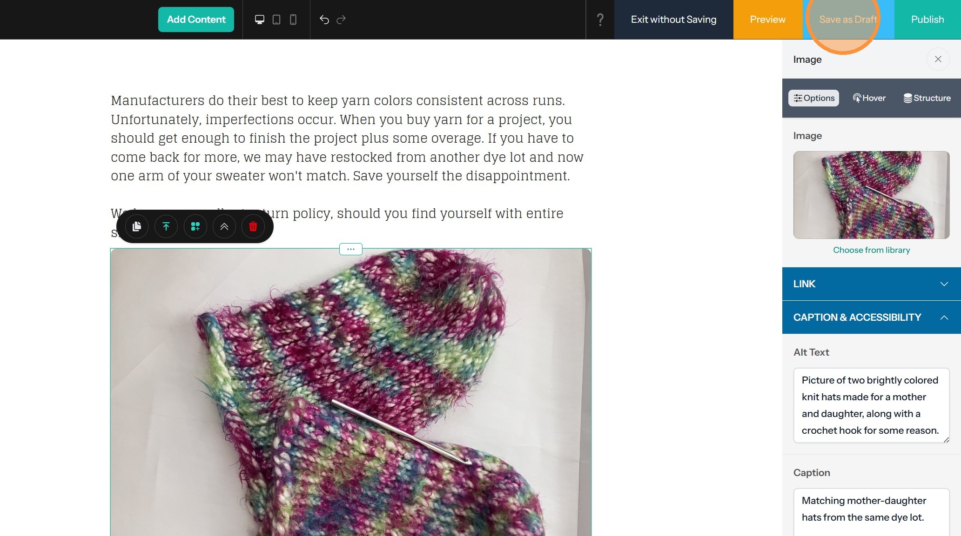Image resolution: width=961 pixels, height=536 pixels.
Task: Click the redo arrow
Action: click(341, 20)
